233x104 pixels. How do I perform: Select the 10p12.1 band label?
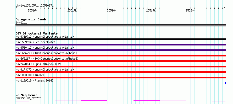pos(21,23)
